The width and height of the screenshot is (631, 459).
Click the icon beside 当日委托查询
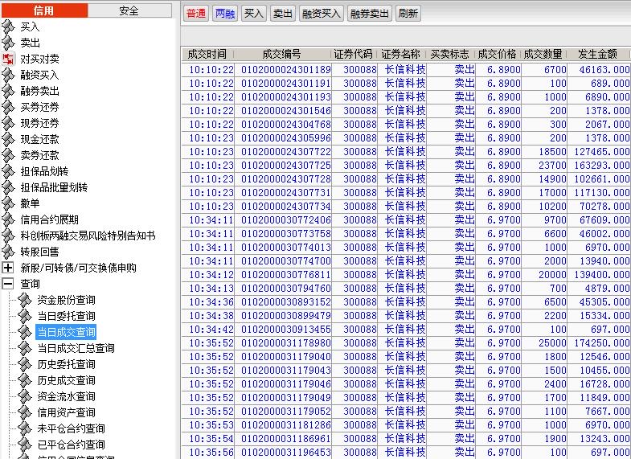coord(25,316)
